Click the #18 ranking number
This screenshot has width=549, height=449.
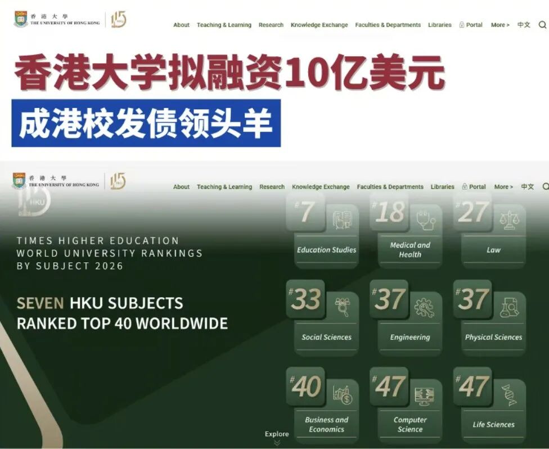click(389, 212)
